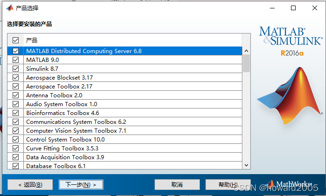The height and width of the screenshot is (196, 326).
Task: Uncheck Database Toolbox 6.1 checkbox
Action: tap(15, 166)
